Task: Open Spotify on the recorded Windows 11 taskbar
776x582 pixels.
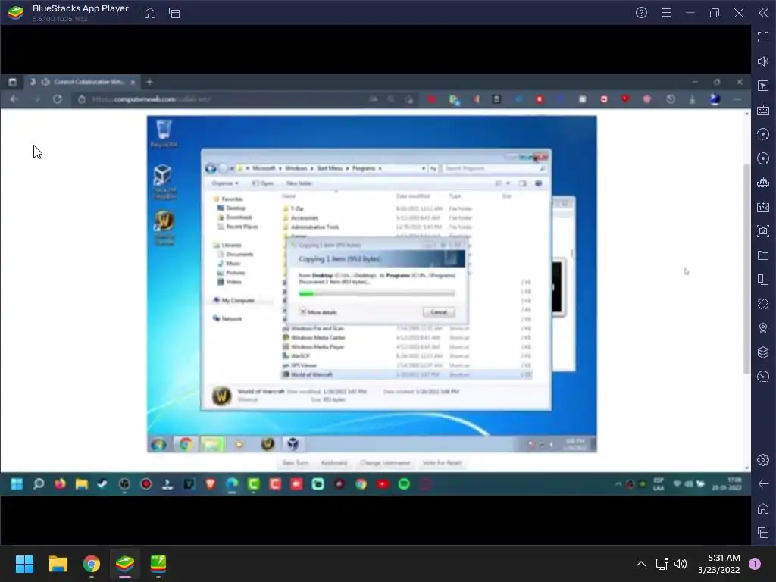Action: pos(404,484)
